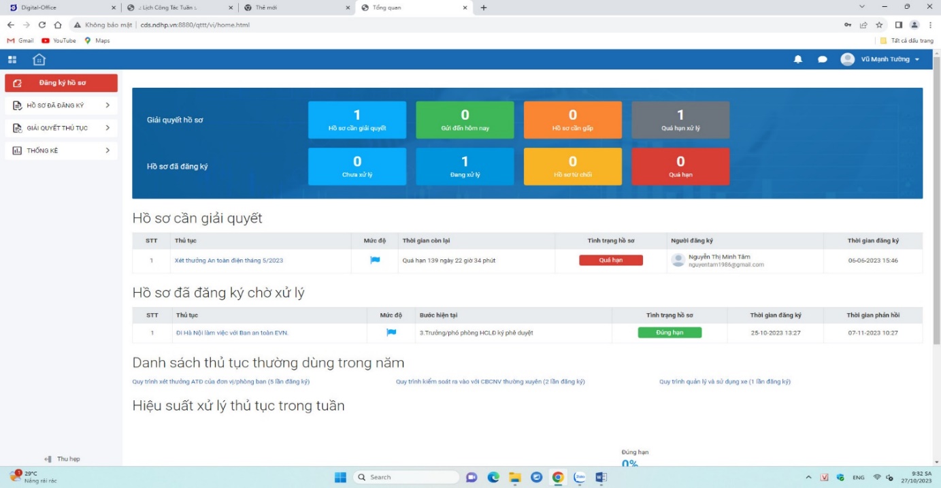Open Đang xử lý tile
Viewport: 941px width, 488px height.
pos(465,166)
